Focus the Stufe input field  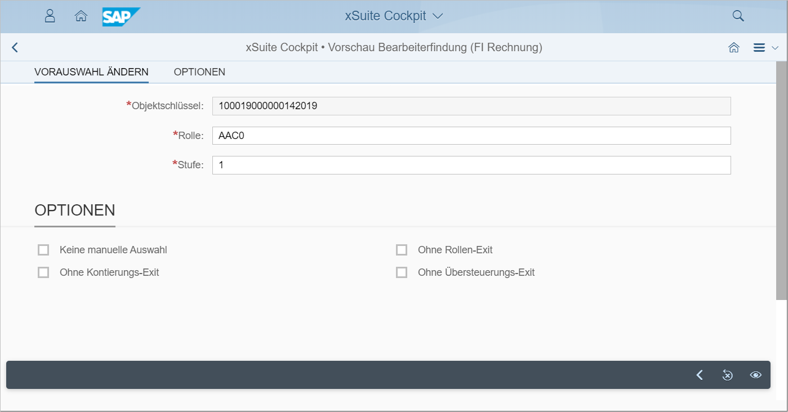pos(471,165)
